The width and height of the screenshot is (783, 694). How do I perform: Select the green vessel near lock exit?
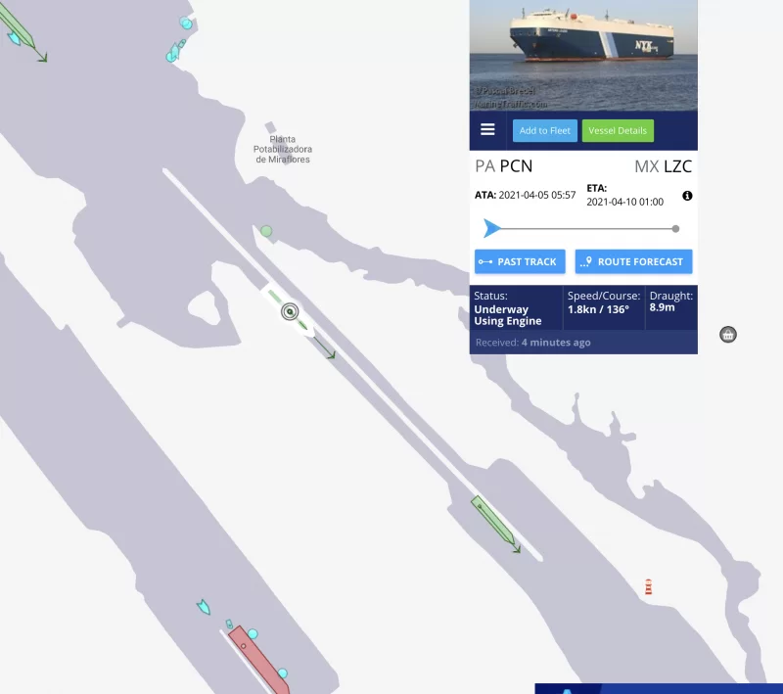(x=493, y=520)
